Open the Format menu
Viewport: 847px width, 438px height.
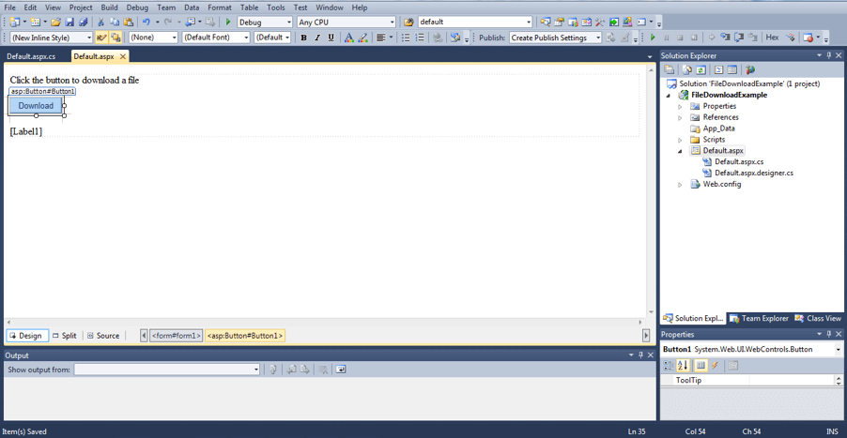[x=220, y=8]
